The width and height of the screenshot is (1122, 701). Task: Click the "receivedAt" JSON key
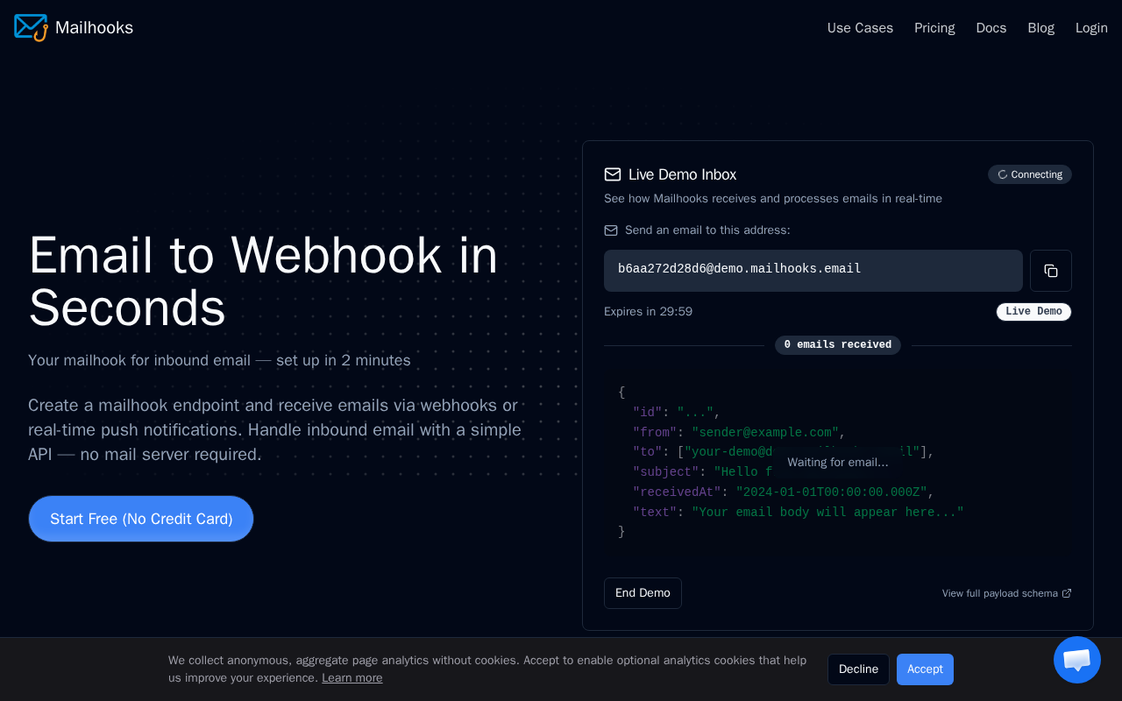pos(677,492)
